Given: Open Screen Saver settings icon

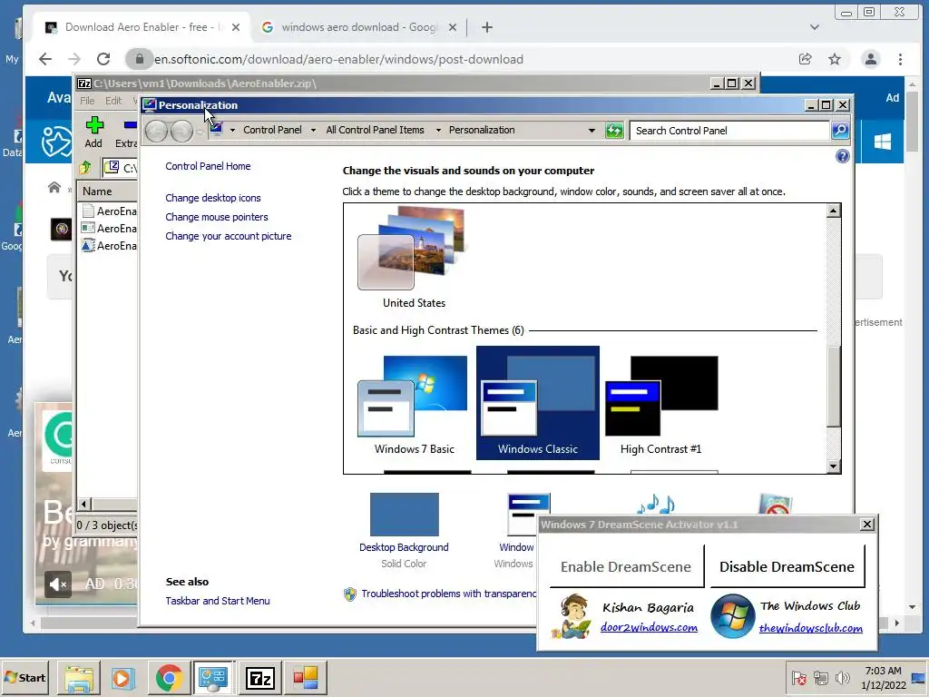Looking at the screenshot, I should (775, 504).
